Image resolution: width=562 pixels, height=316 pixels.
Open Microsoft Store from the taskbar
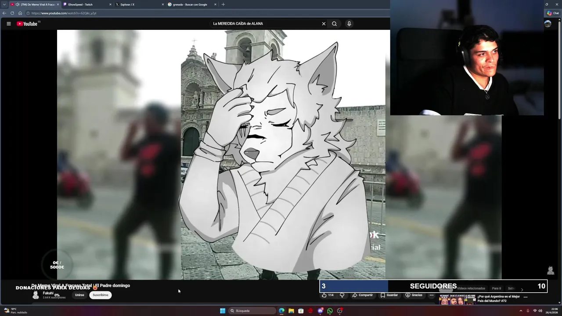[301, 311]
